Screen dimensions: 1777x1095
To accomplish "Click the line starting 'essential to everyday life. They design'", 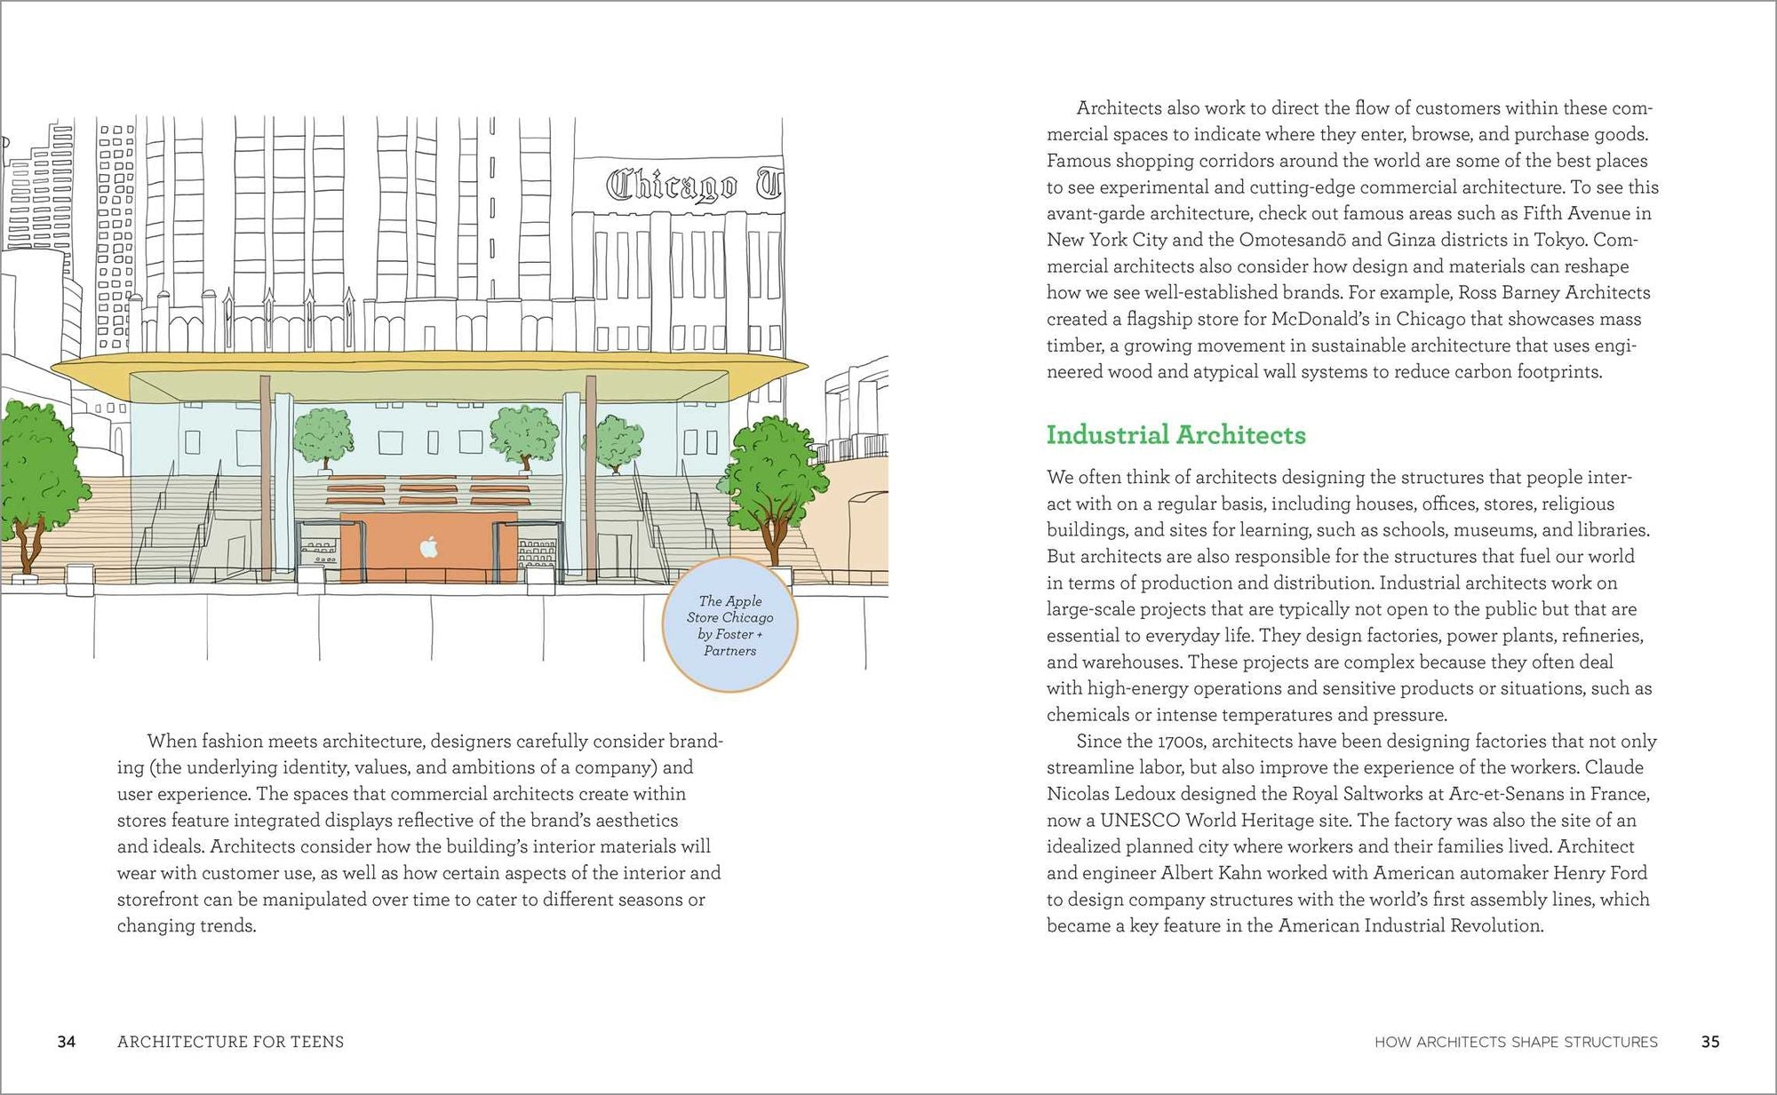I will click(x=1344, y=635).
